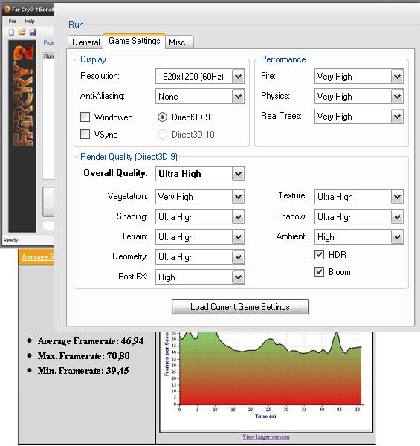
Task: Switch to the Misc. tab
Action: (178, 42)
